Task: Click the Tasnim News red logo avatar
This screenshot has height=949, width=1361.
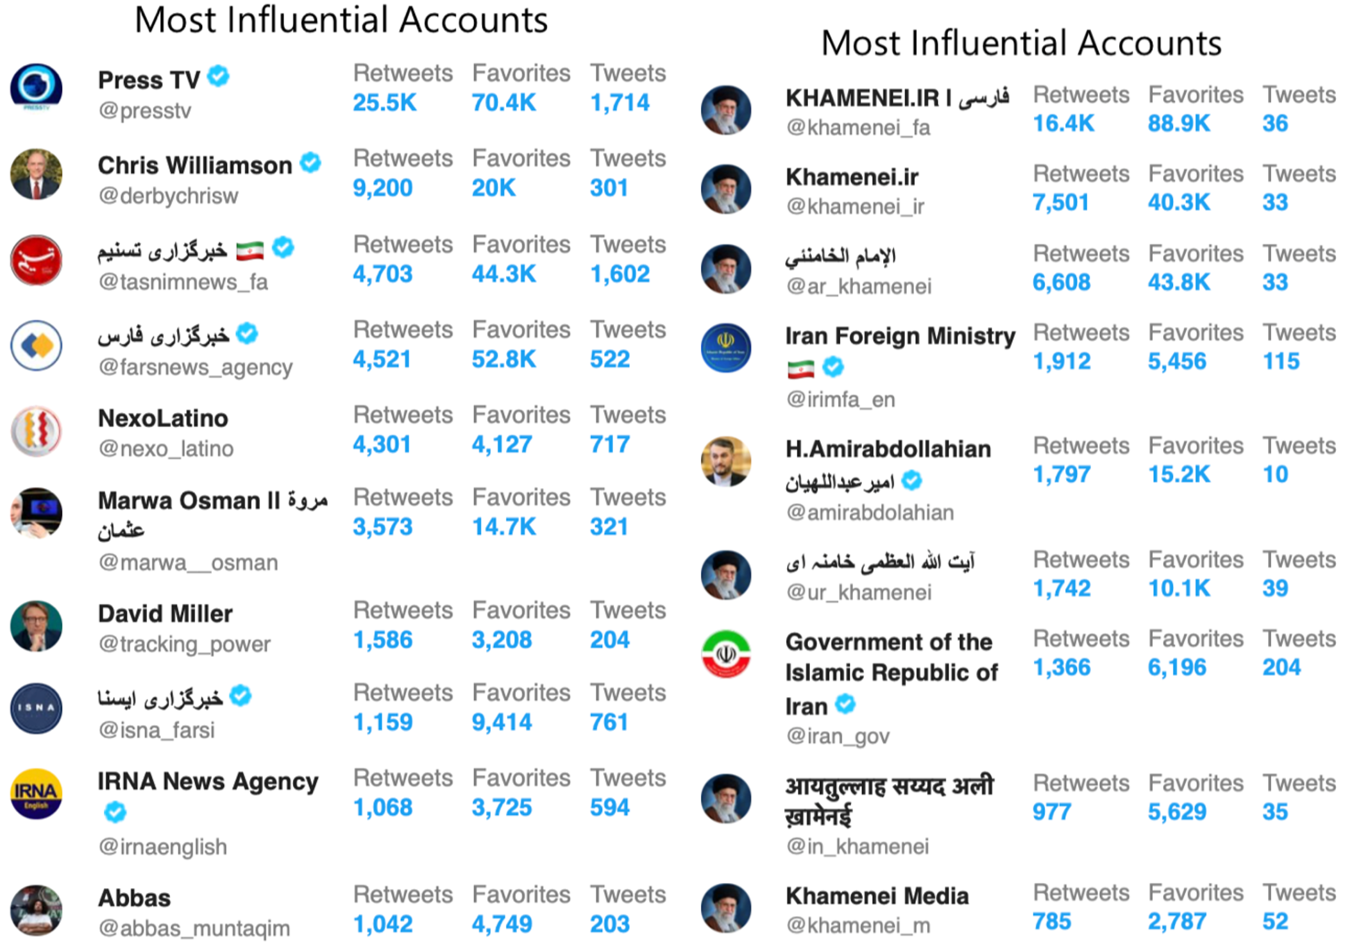Action: pos(37,260)
